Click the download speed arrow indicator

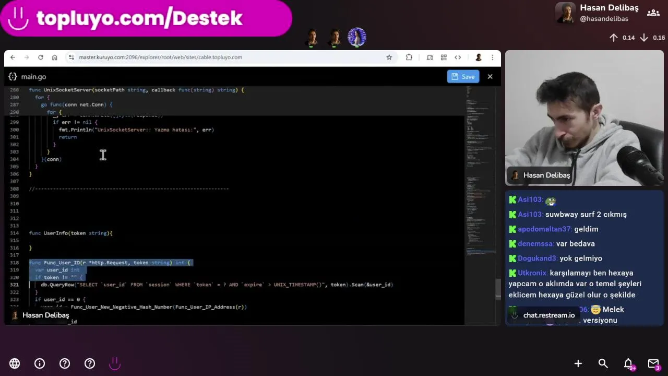click(644, 38)
